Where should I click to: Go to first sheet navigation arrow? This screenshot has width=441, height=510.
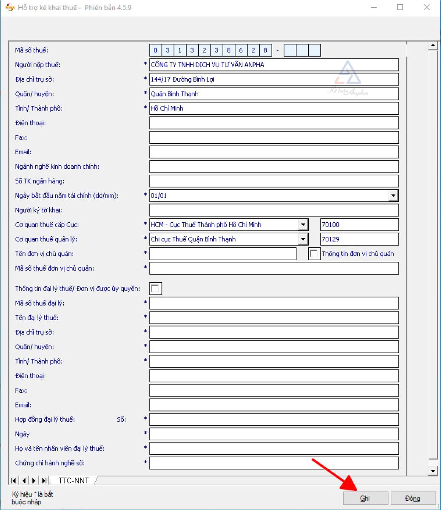point(14,480)
